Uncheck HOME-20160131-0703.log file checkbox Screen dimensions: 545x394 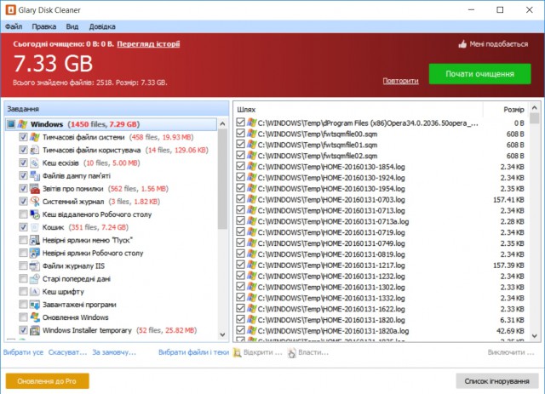pos(240,199)
